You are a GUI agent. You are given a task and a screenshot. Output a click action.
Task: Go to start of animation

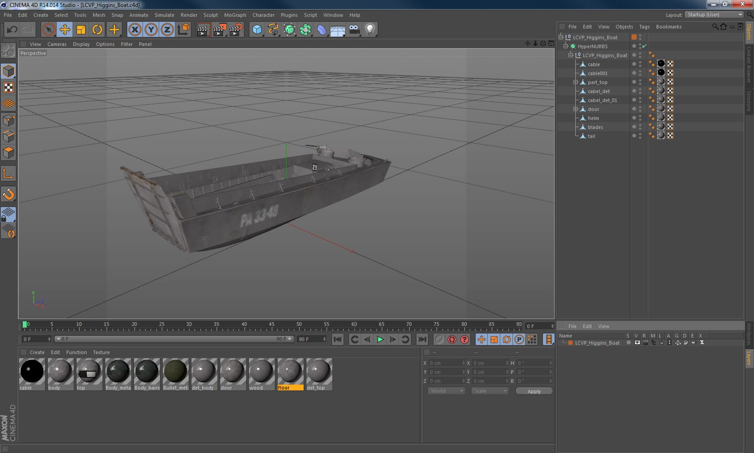(x=338, y=339)
